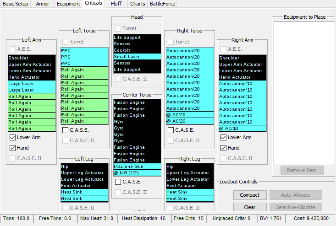Select first Large Laser in Left Arm
The image size is (336, 226).
32,84
